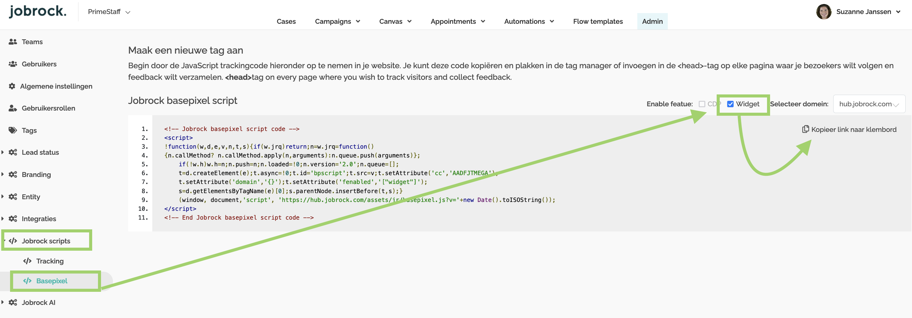Click the code icon beside Jobrock scripts
The image size is (912, 318).
tap(13, 241)
